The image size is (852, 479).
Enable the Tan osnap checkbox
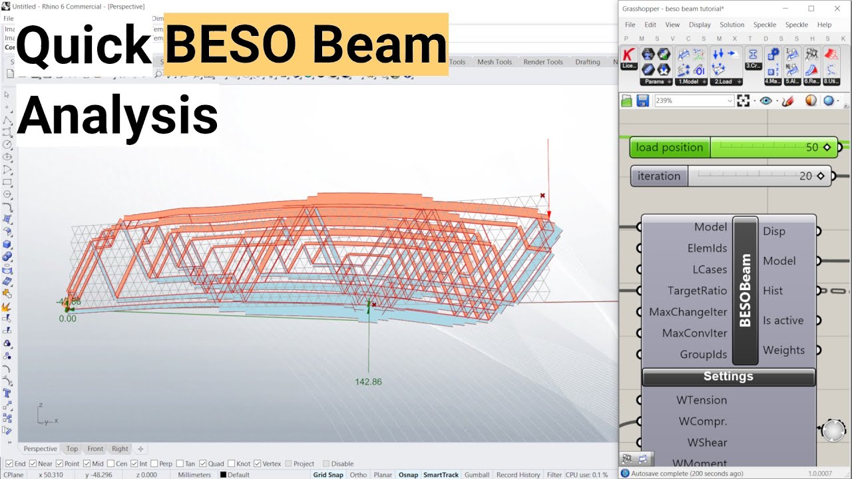(180, 464)
